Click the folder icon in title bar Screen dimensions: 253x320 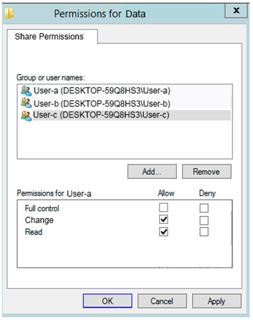tap(9, 13)
